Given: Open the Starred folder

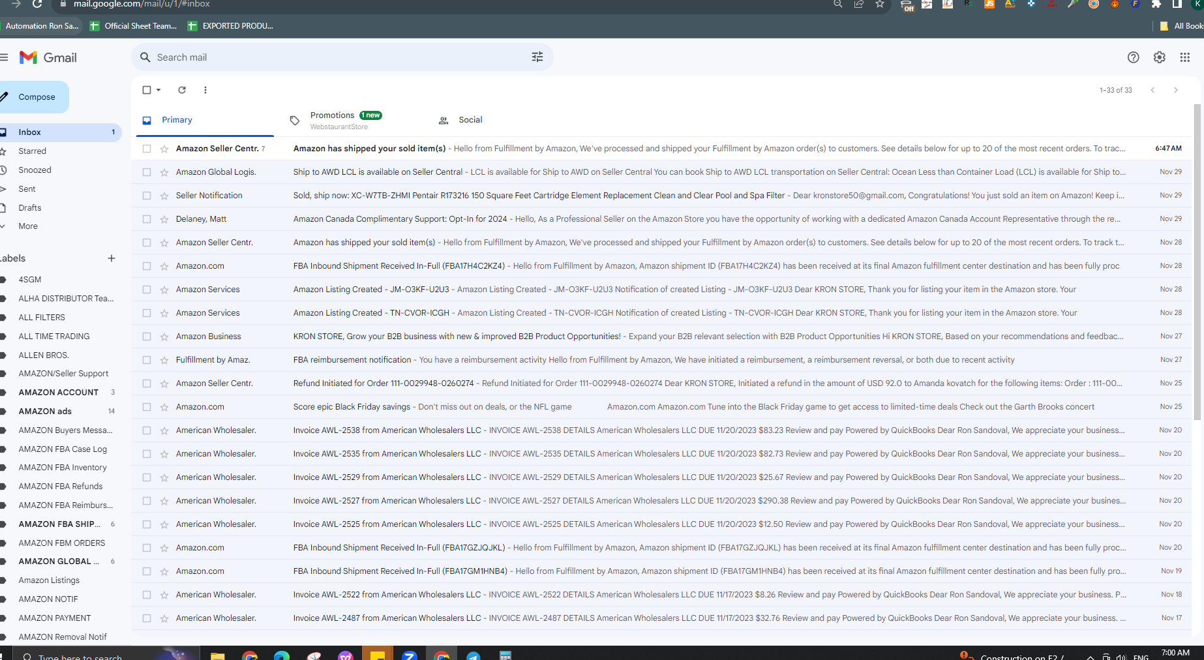Looking at the screenshot, I should [33, 151].
